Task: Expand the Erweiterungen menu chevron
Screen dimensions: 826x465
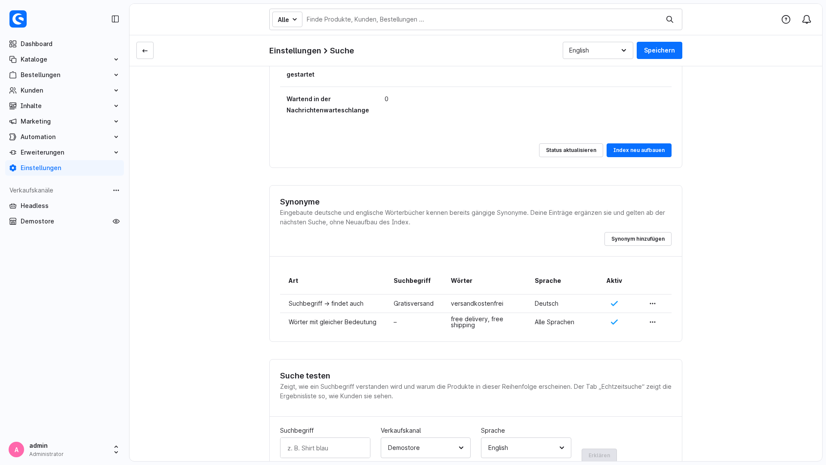Action: 116,152
